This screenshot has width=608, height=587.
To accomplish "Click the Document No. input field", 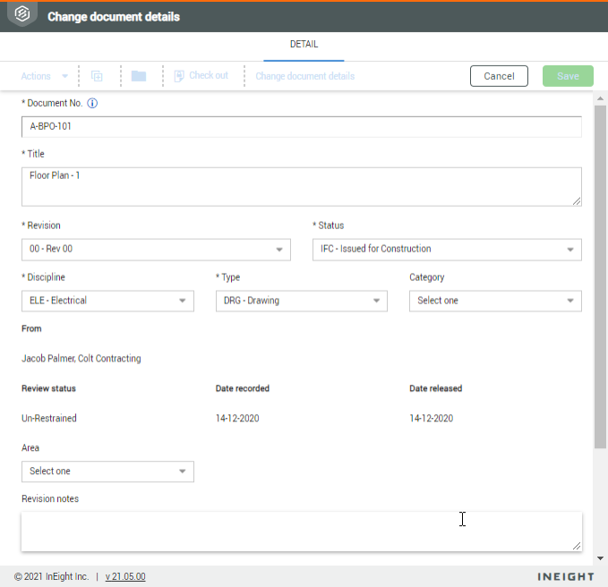I will pos(301,127).
